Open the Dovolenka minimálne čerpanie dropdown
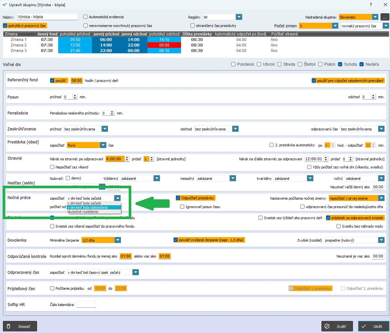The height and width of the screenshot is (333, 390). pyautogui.click(x=118, y=240)
